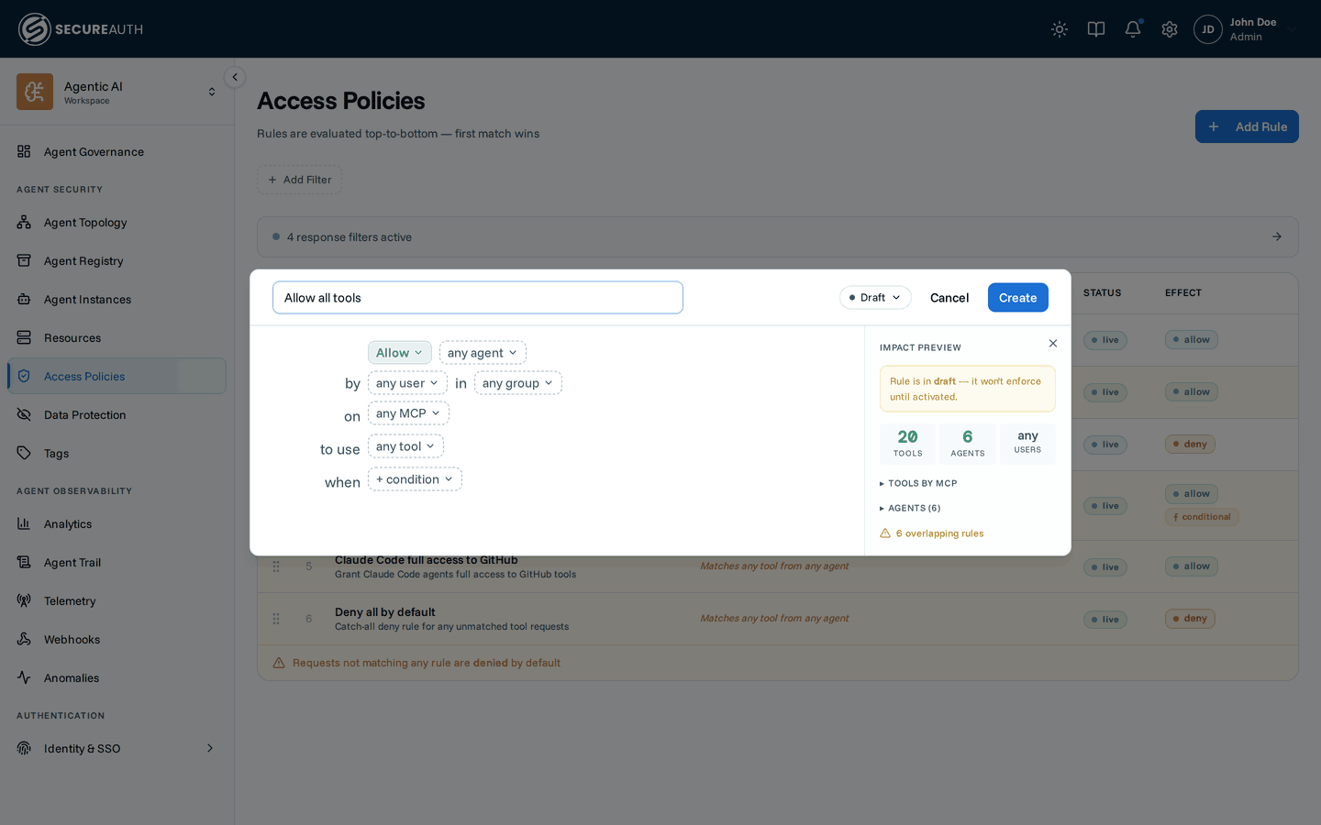Viewport: 1321px width, 825px height.
Task: Click the Anomalies pulse icon
Action: click(24, 677)
